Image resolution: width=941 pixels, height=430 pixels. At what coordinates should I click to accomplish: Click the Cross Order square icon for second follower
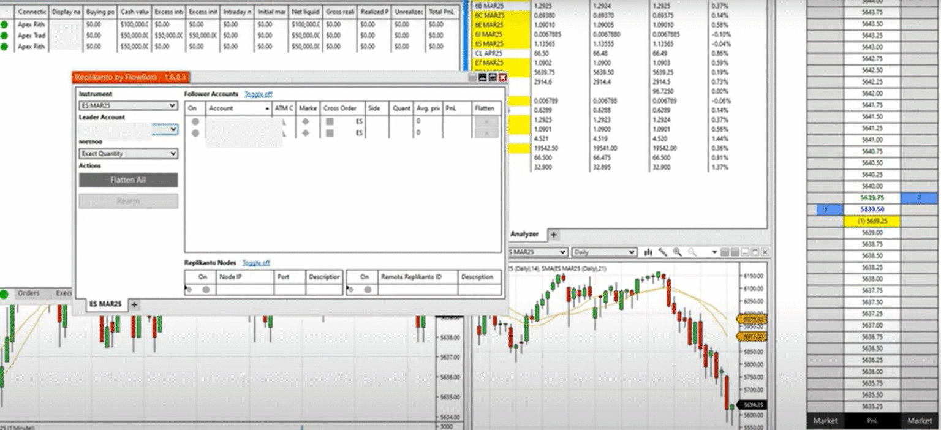[329, 133]
